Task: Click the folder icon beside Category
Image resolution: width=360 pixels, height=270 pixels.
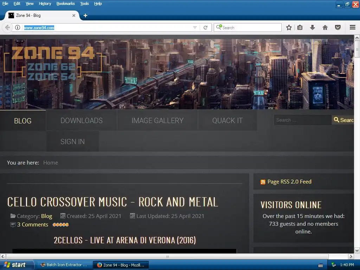Action: coord(13,216)
